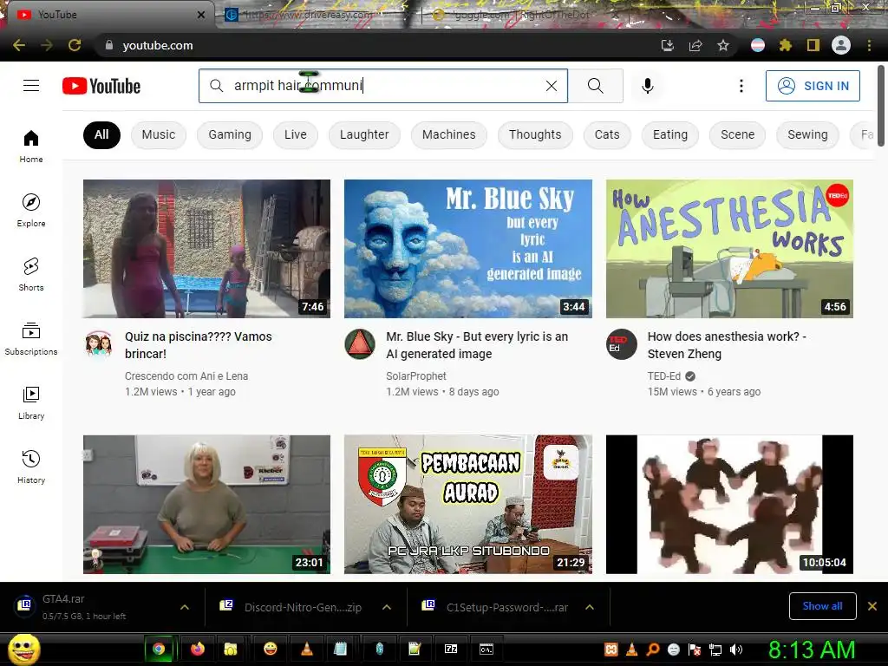Open the TED-Ed channel name link
The width and height of the screenshot is (888, 666).
click(664, 376)
